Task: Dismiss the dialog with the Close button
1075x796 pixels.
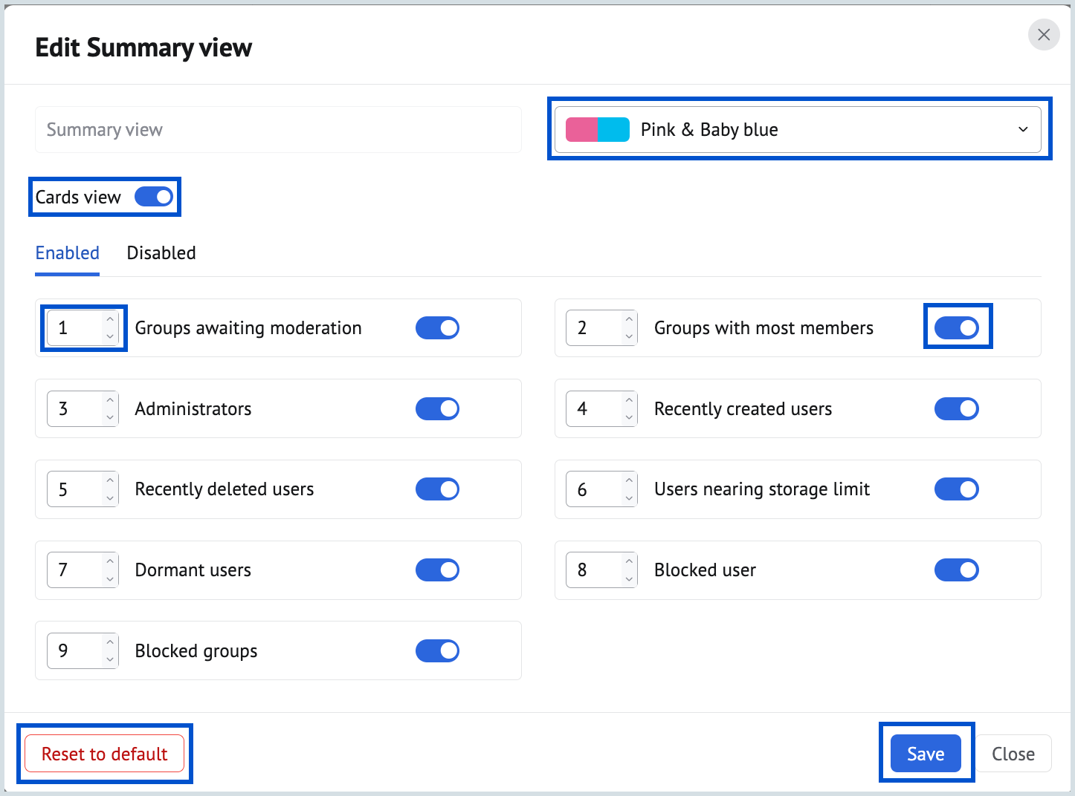Action: 1013,753
